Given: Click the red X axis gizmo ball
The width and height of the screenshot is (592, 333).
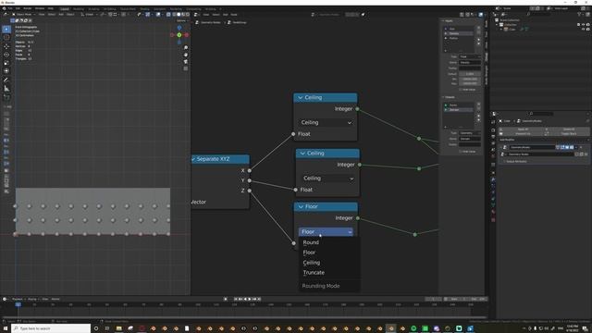Looking at the screenshot, I should (187, 35).
